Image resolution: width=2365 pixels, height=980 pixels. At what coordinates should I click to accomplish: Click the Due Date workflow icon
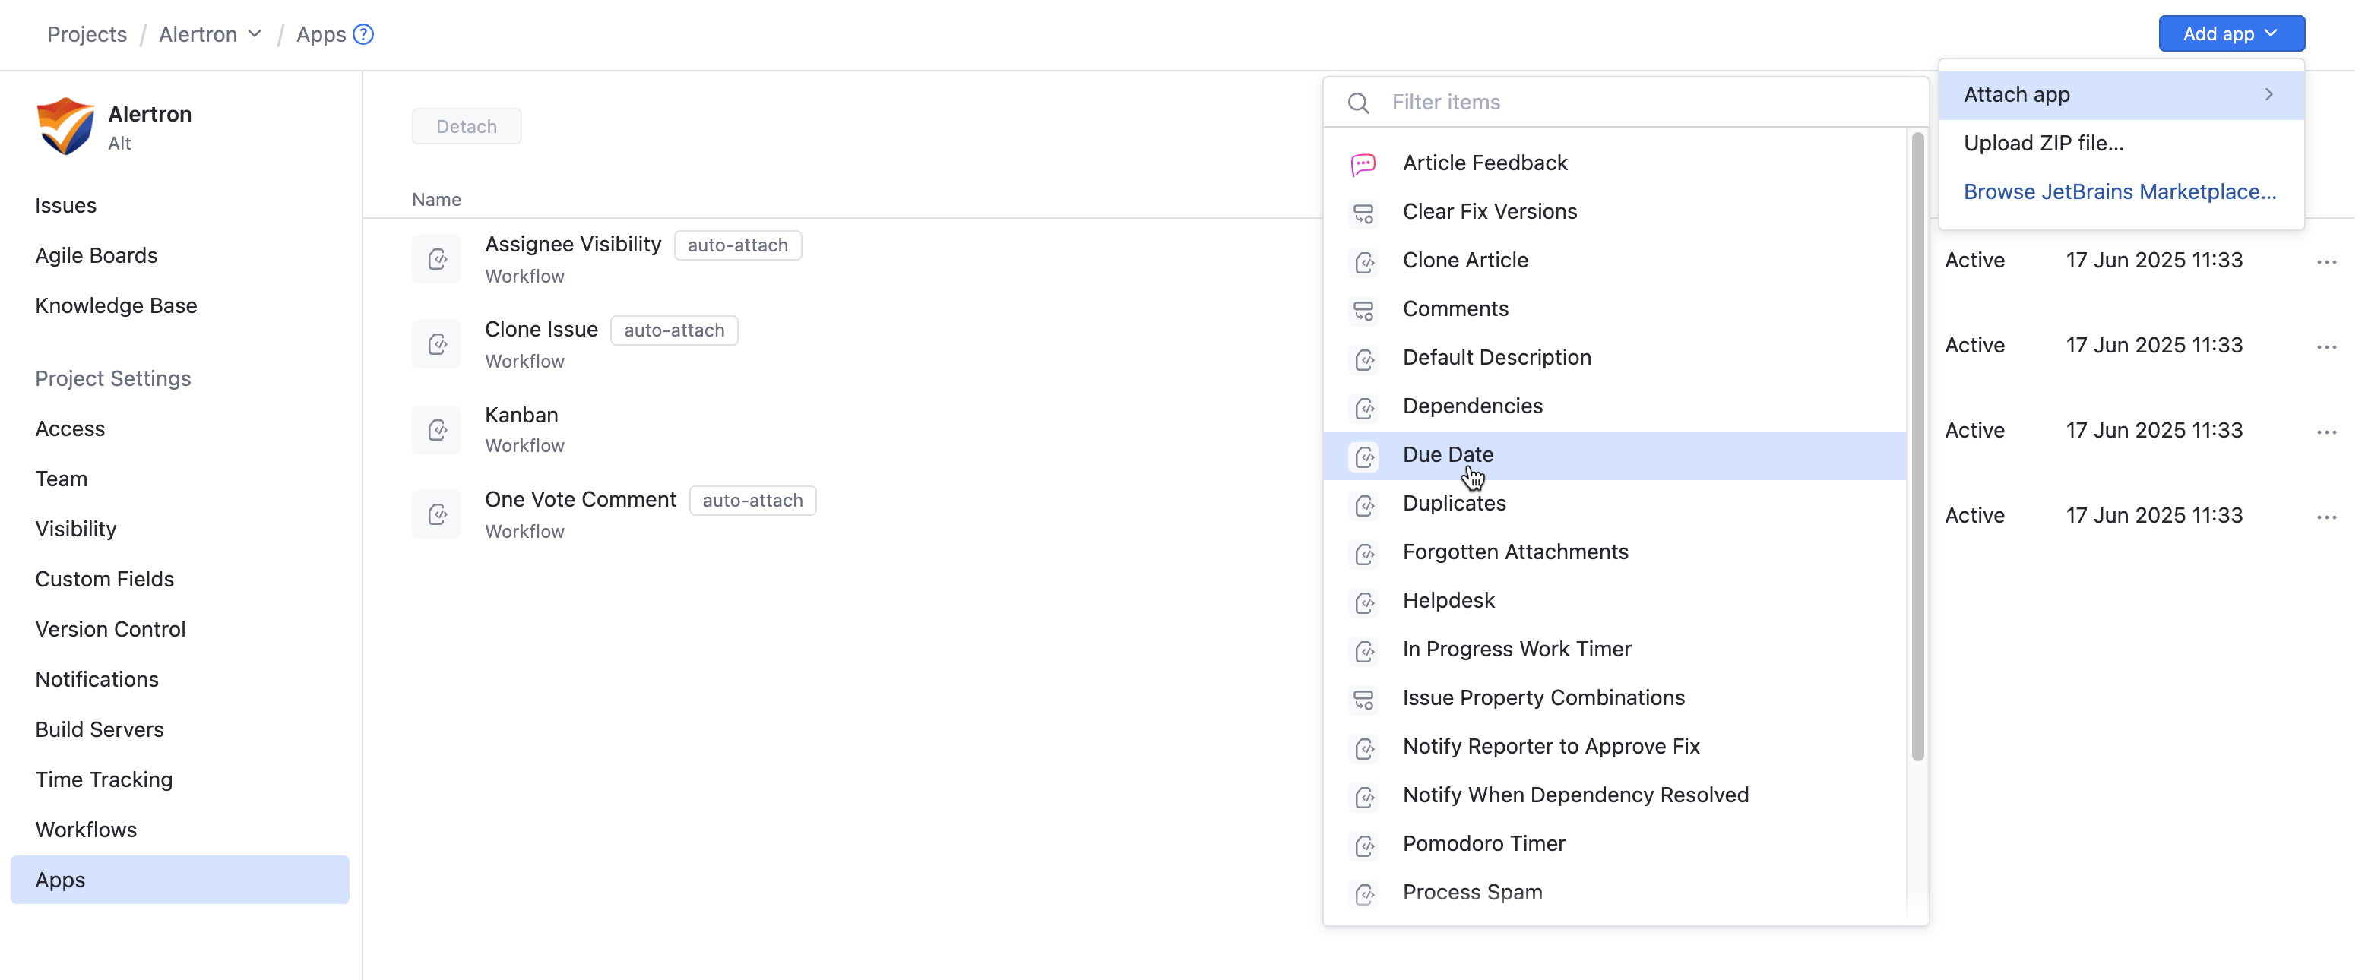coord(1364,456)
